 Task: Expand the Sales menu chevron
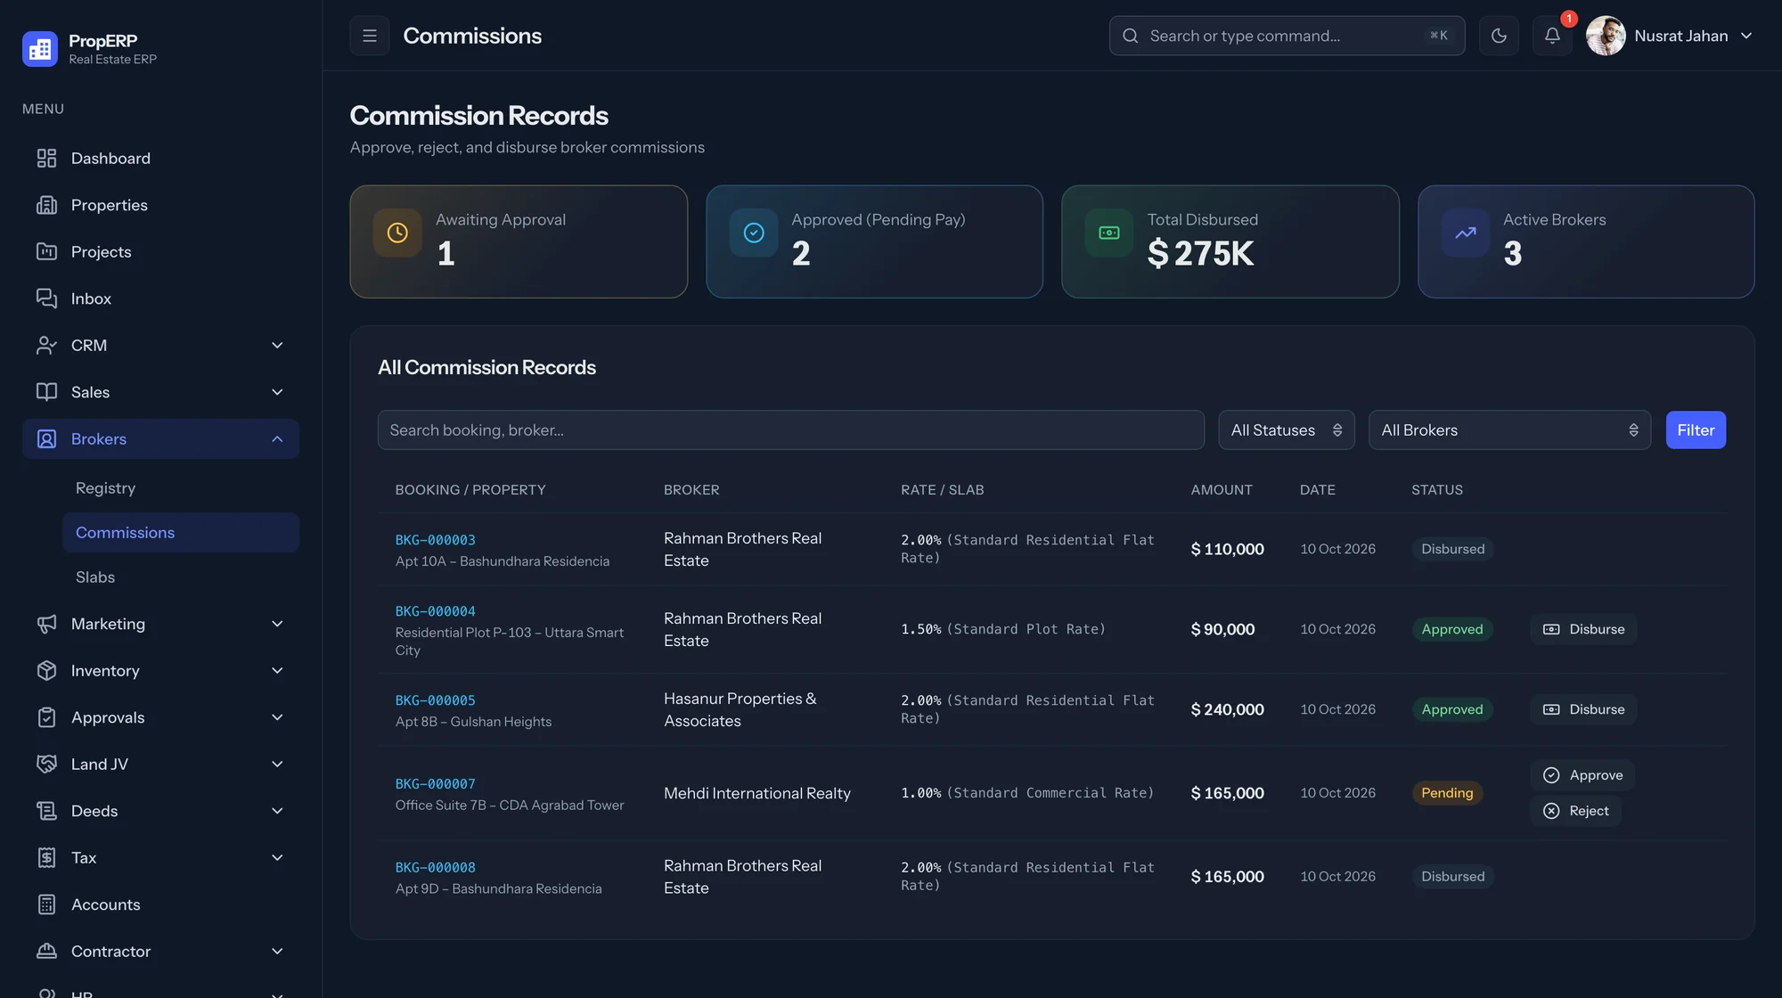click(x=277, y=392)
